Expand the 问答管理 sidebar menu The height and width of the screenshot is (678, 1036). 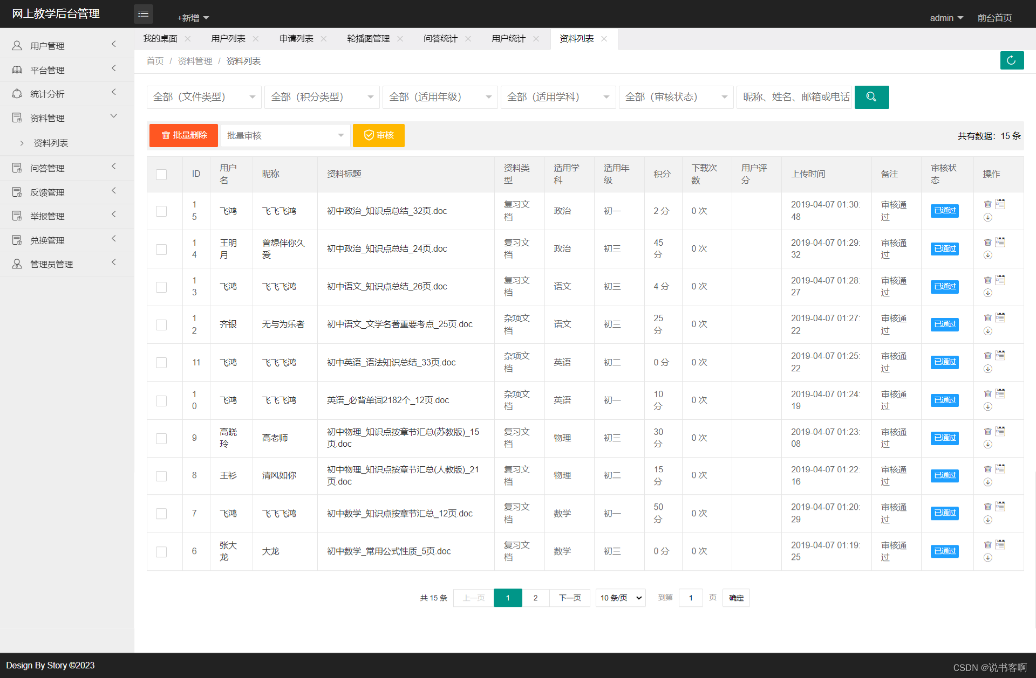pos(67,168)
